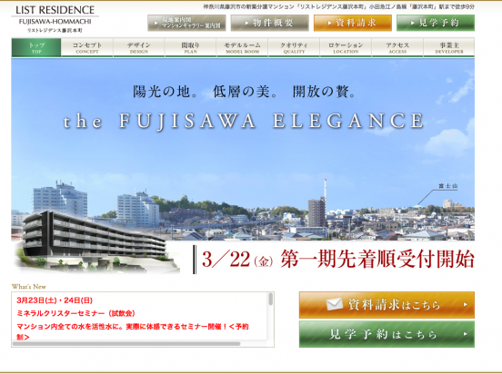Click the 富士山 label in the panorama
Screen dimensions: 502x374
[x=448, y=186]
